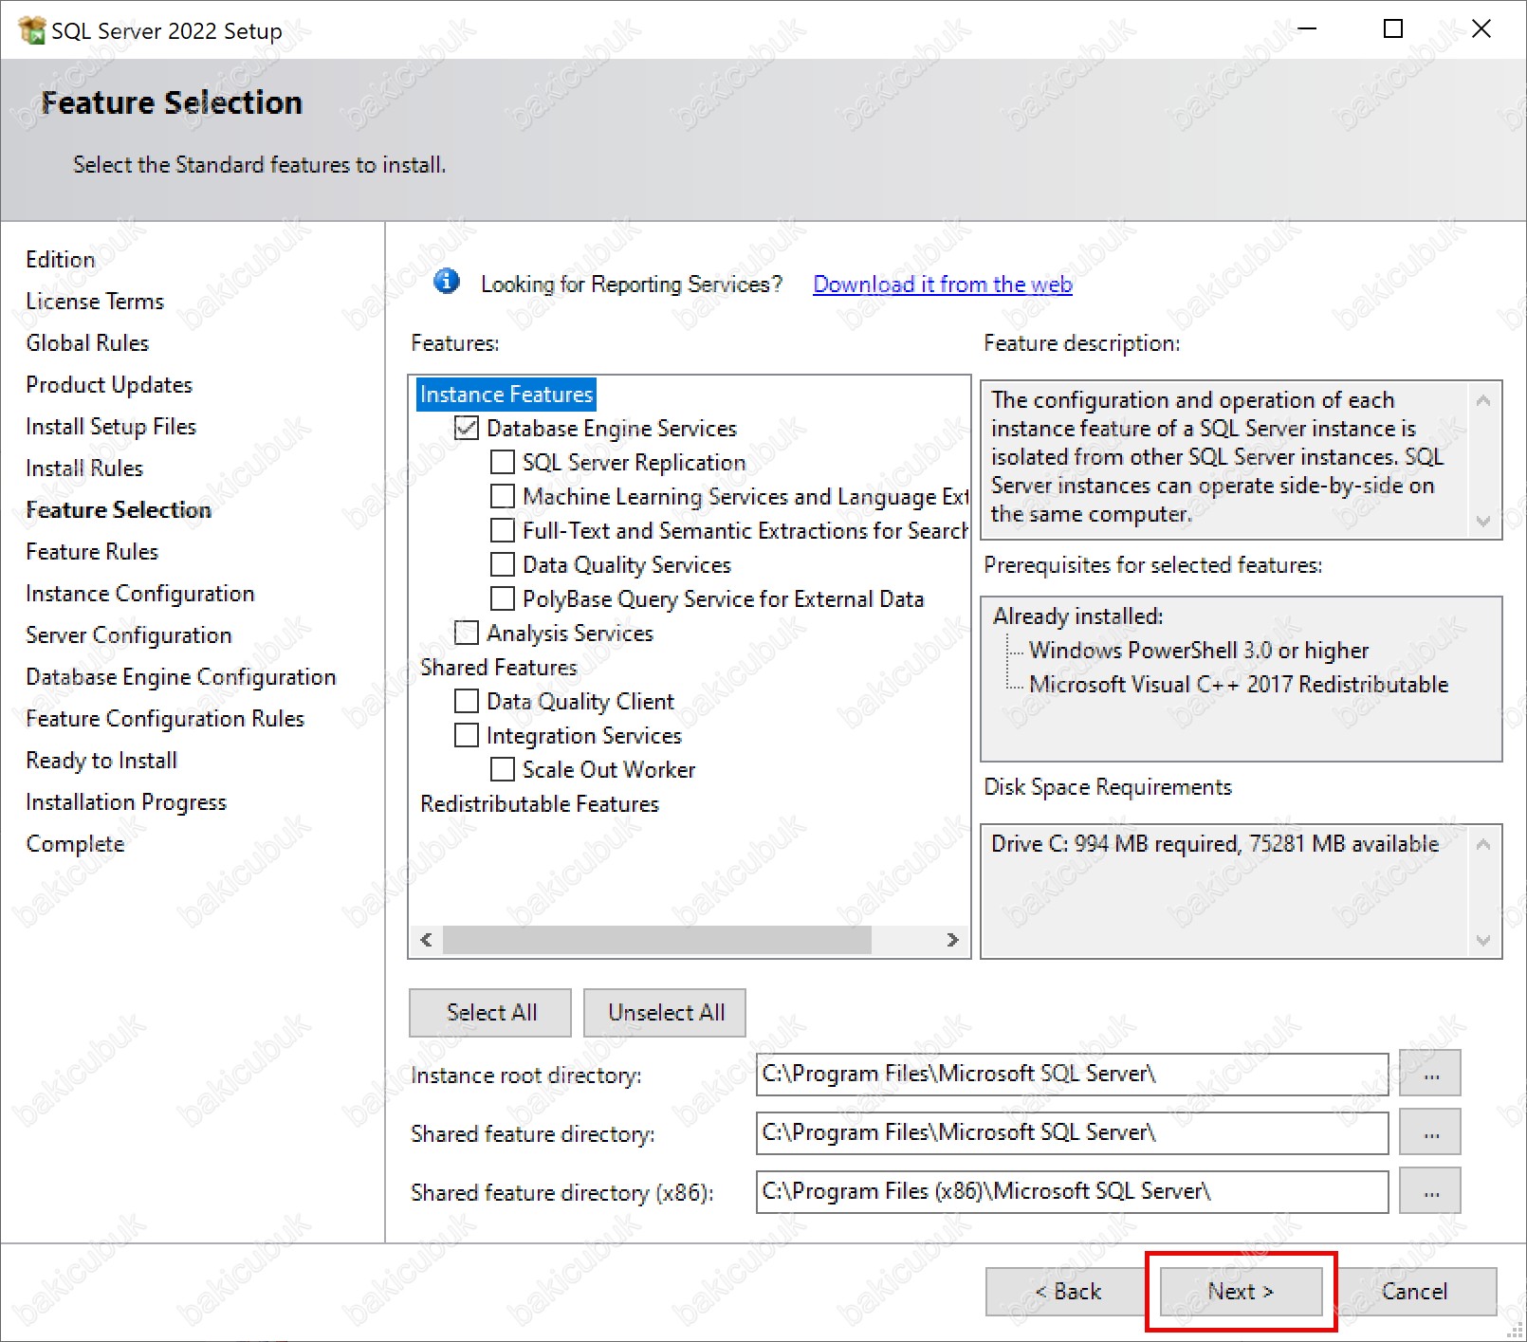The image size is (1527, 1342).
Task: Tick the Scale Out Worker checkbox
Action: click(x=503, y=769)
